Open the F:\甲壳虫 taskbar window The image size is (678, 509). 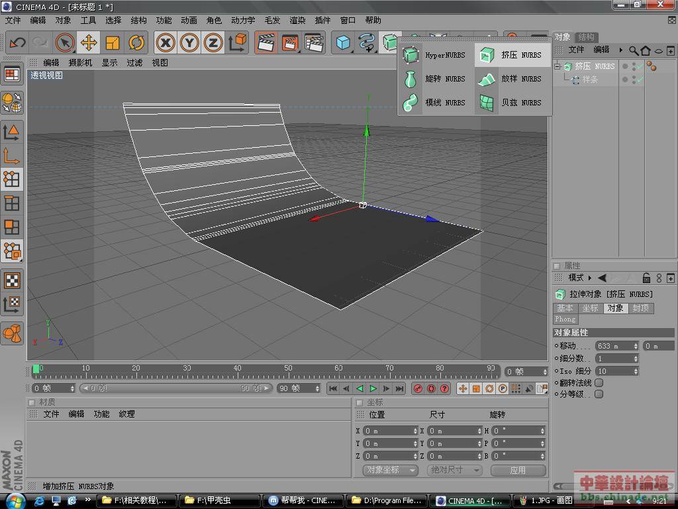(x=220, y=501)
